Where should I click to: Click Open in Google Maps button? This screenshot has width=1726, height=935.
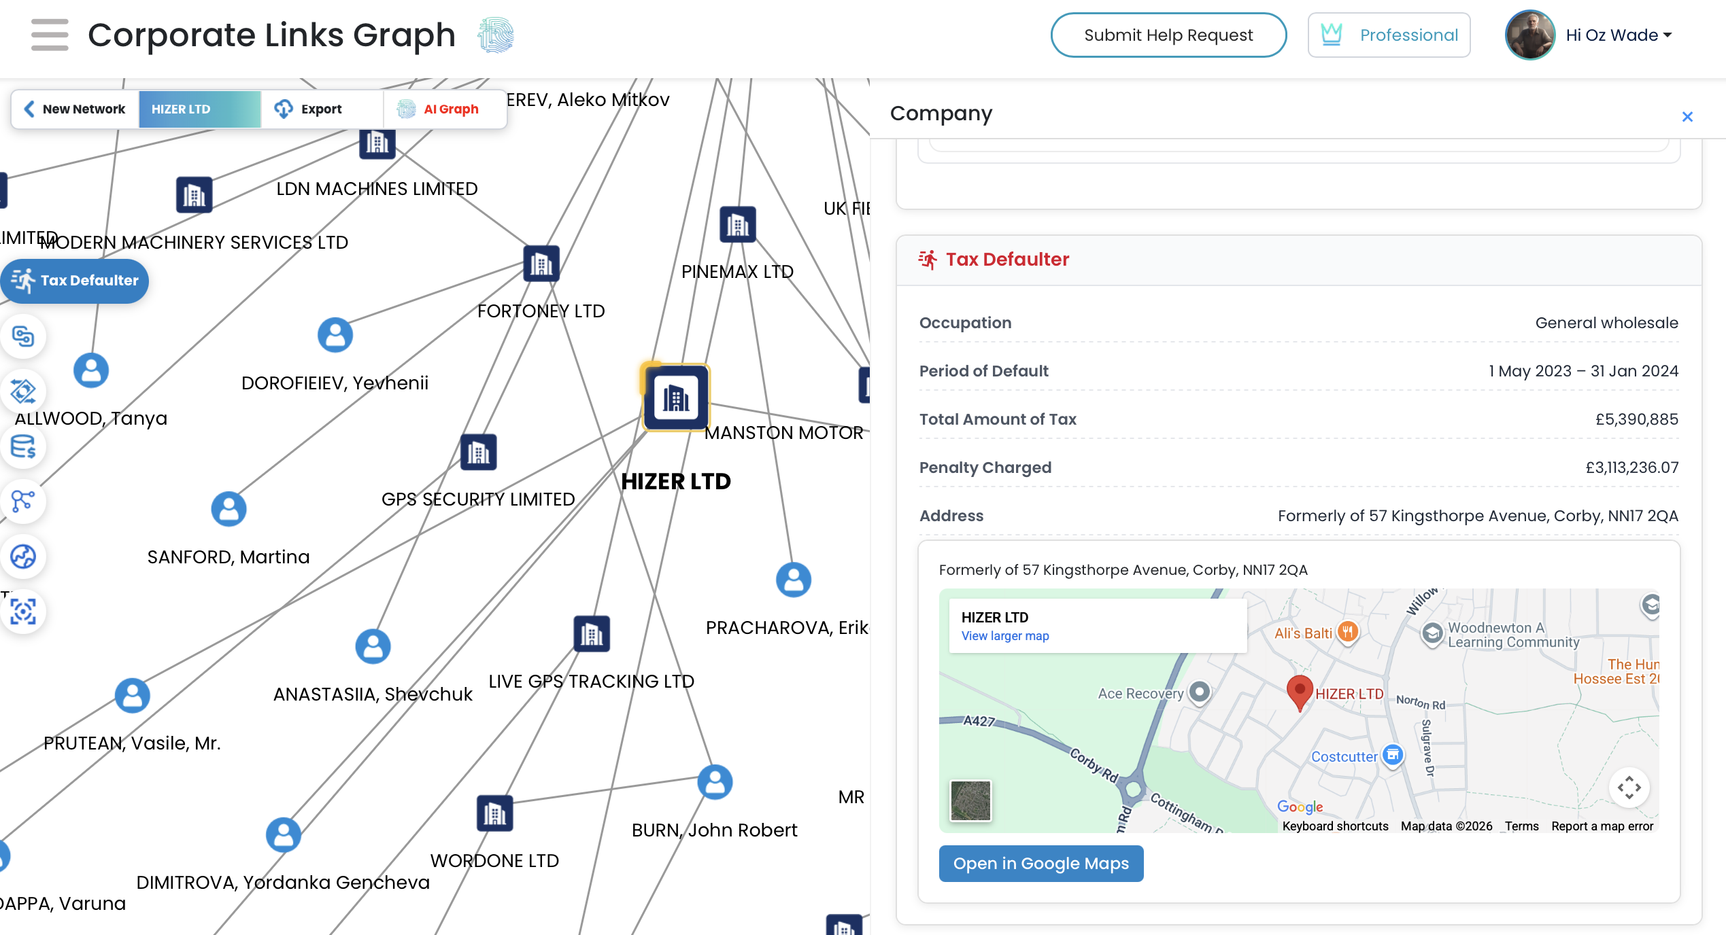click(1040, 864)
